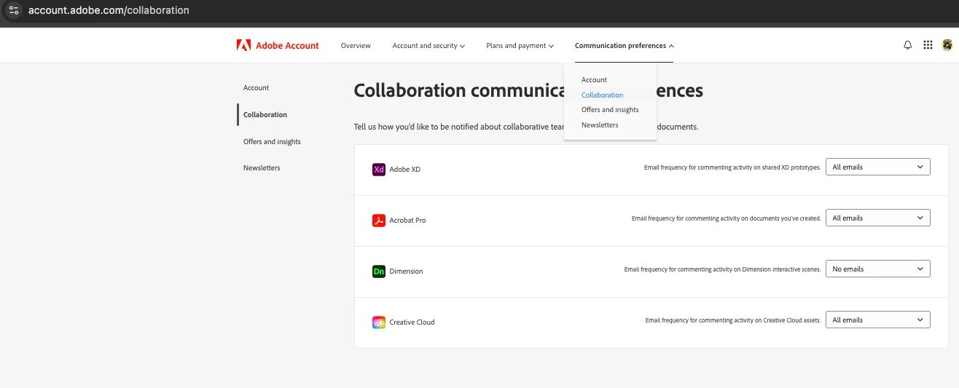The image size is (959, 388).
Task: Select Offers and insights in dropdown menu
Action: [x=610, y=110]
